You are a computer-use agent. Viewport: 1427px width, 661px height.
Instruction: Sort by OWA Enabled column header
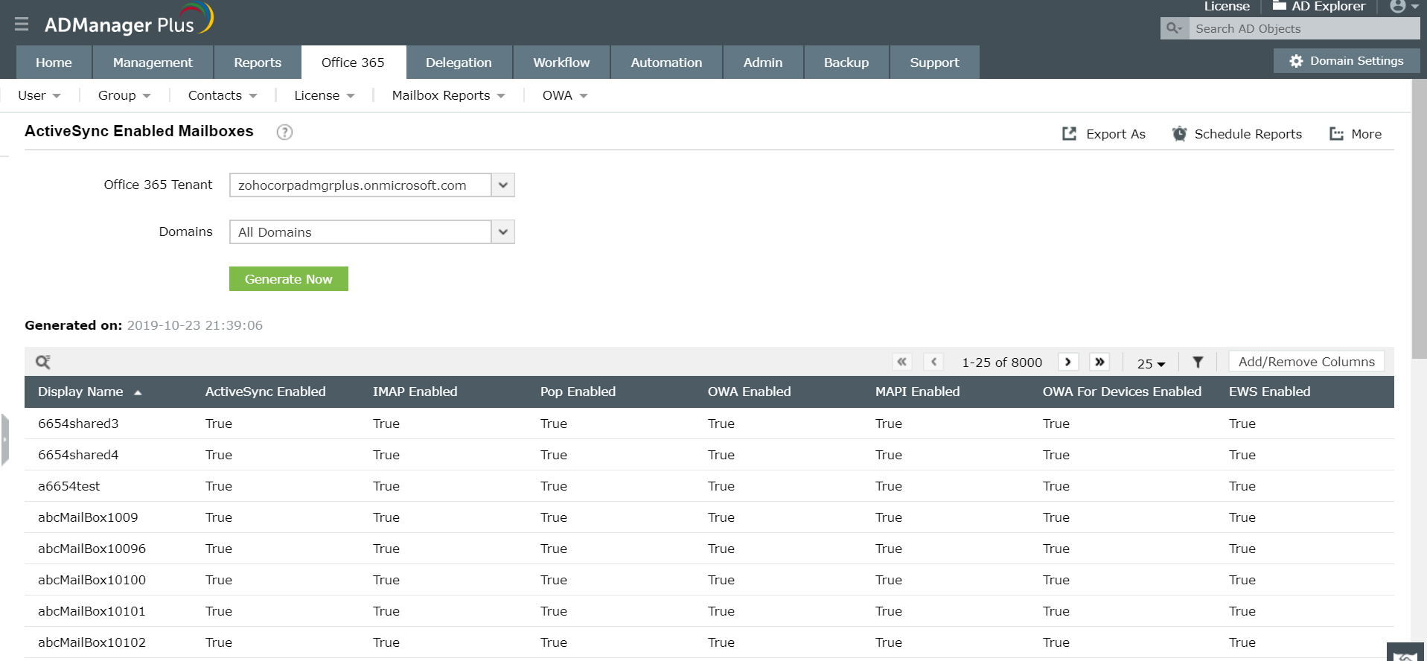pos(750,392)
